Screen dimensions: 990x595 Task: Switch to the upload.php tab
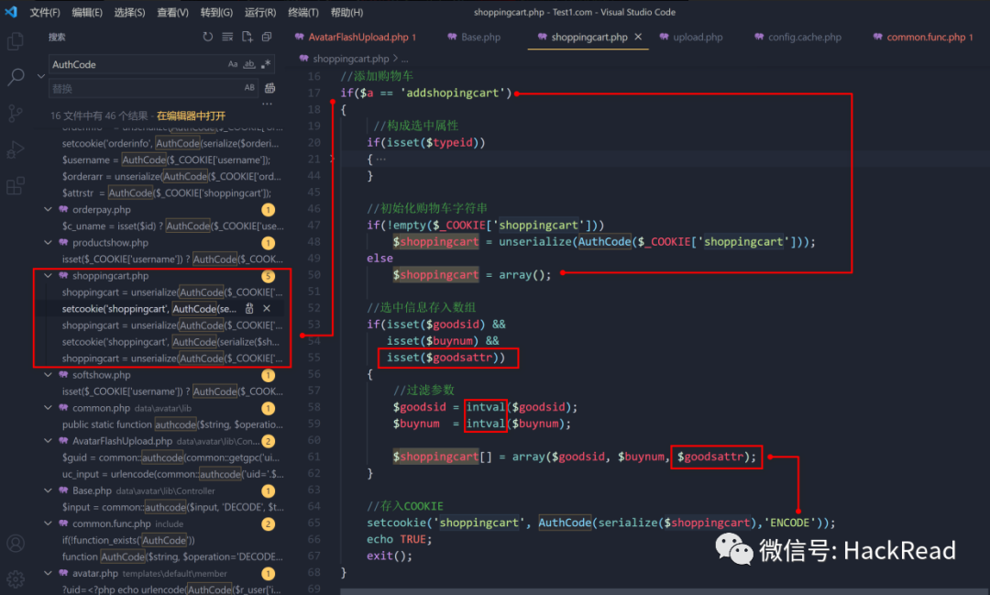(691, 38)
